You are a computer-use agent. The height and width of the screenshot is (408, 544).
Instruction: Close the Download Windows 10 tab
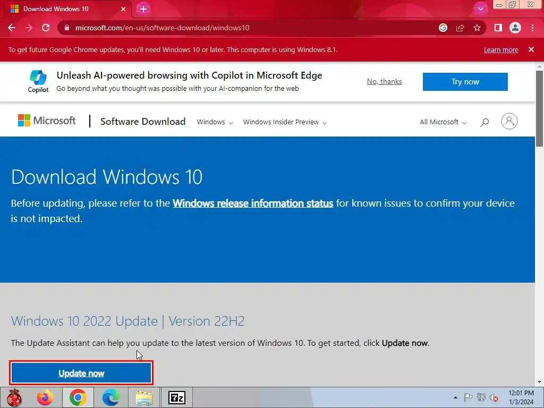click(123, 9)
